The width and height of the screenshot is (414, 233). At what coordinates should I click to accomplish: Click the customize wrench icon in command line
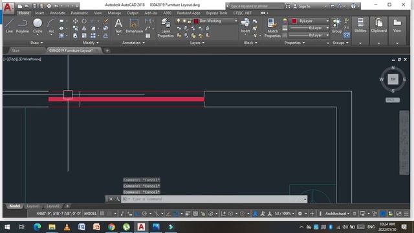point(117,199)
